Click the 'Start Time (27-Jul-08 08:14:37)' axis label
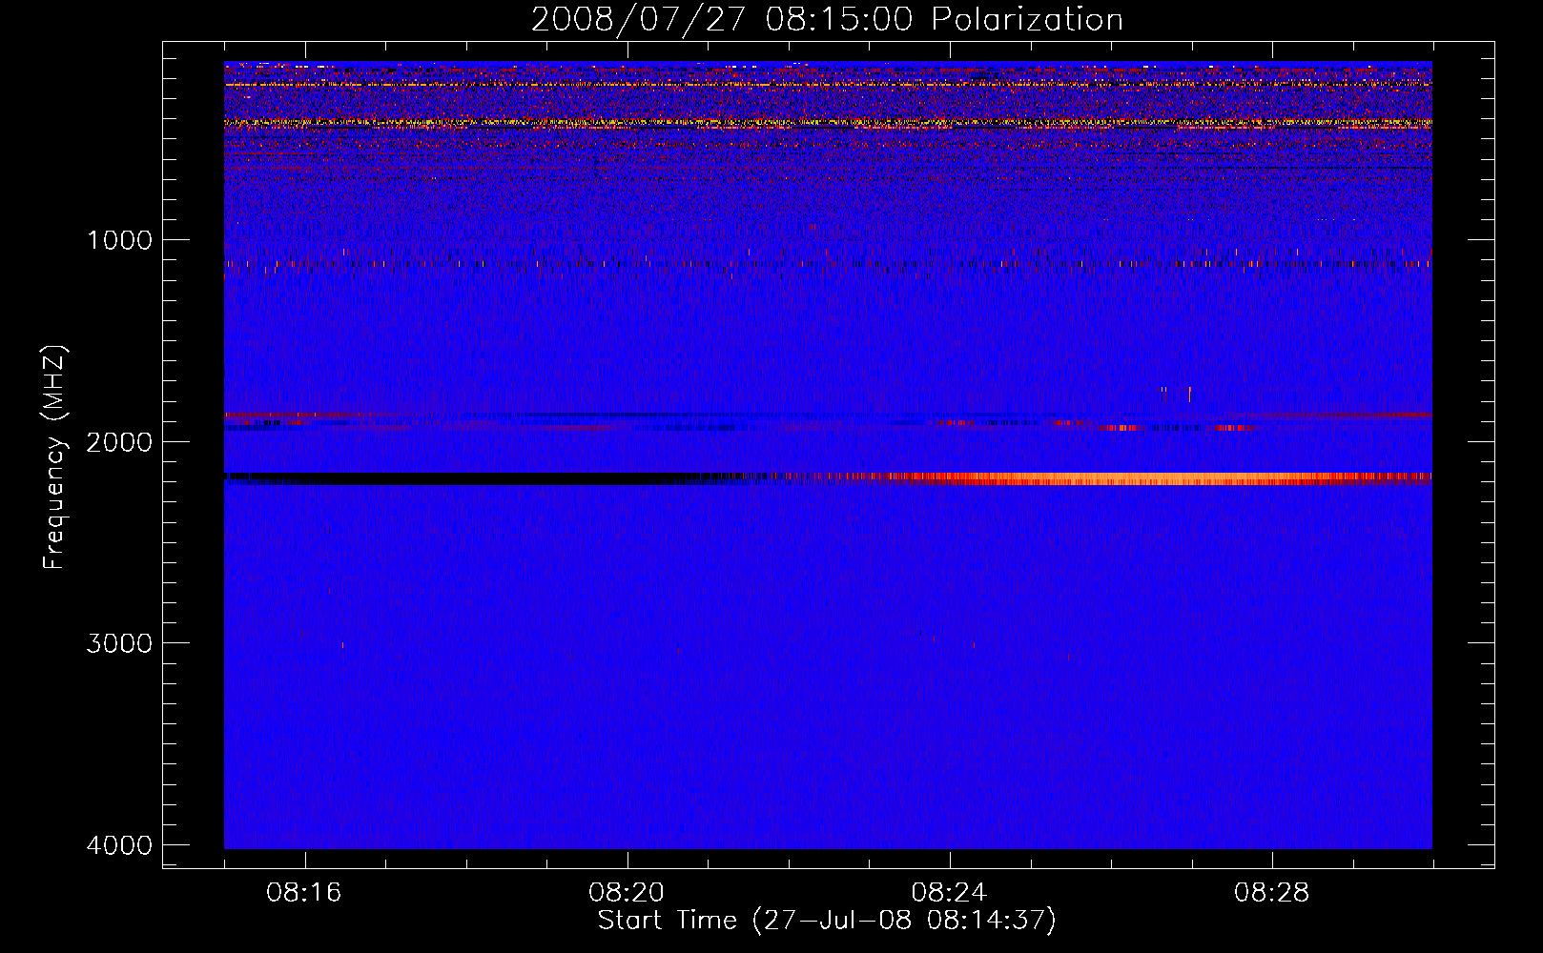Viewport: 1543px width, 953px height. coord(827,921)
